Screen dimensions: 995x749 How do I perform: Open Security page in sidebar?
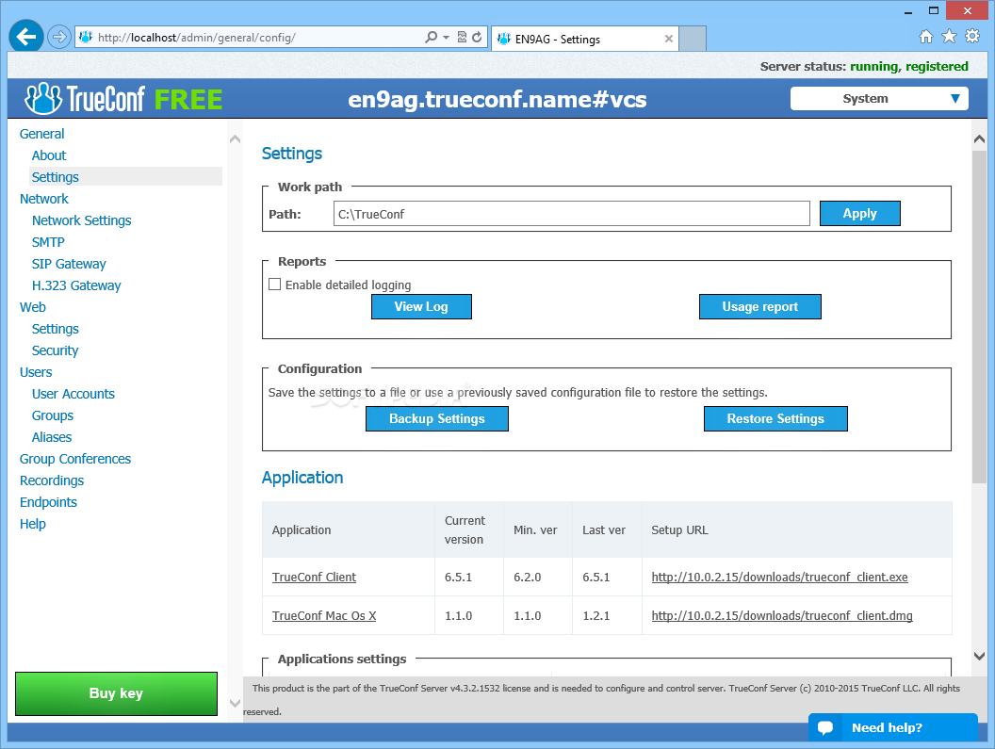pyautogui.click(x=56, y=350)
